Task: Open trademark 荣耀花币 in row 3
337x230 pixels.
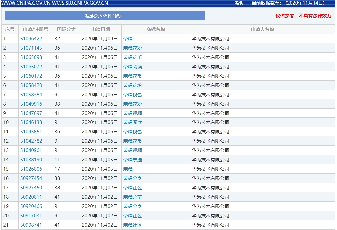Action: point(132,57)
